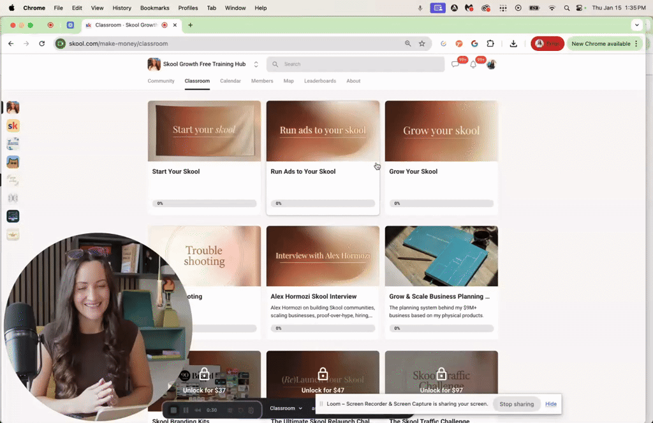This screenshot has width=653, height=423.
Task: Open the chat messages icon
Action: (x=455, y=64)
